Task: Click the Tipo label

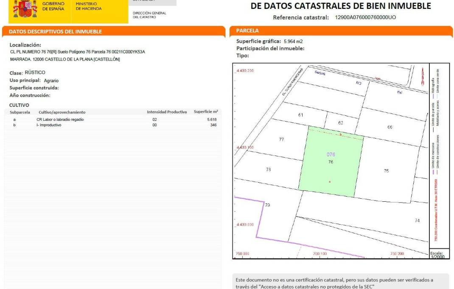Action: (243, 56)
